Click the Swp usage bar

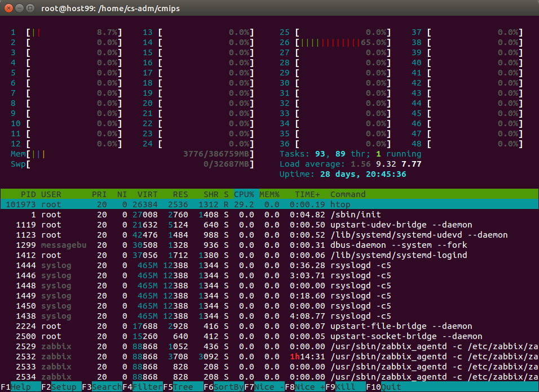click(x=140, y=164)
